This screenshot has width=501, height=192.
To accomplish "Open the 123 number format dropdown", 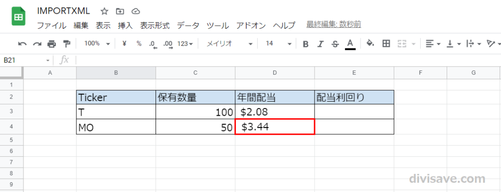I will click(x=185, y=43).
